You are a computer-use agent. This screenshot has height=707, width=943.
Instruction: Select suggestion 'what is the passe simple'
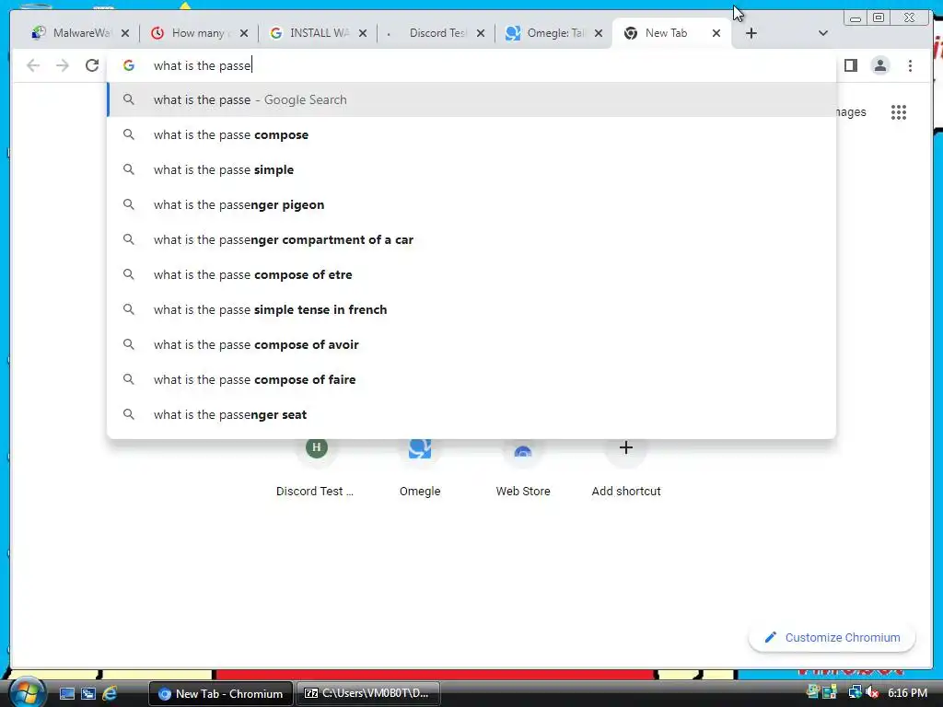pyautogui.click(x=471, y=169)
